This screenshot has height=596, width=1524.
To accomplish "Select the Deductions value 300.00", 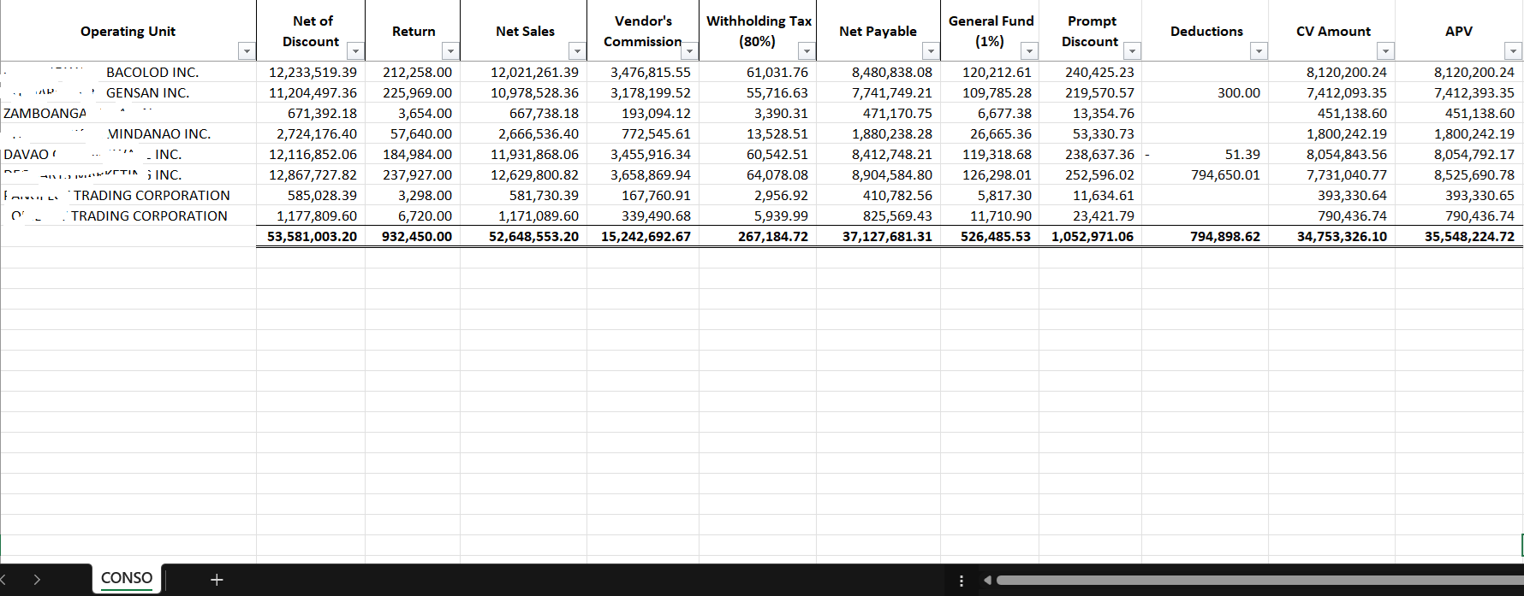I will pos(1238,93).
